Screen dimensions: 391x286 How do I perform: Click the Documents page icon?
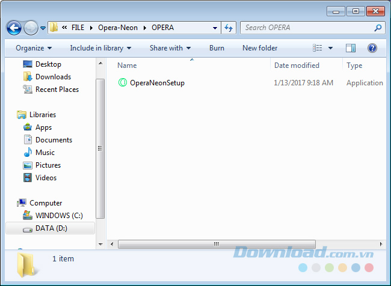[28, 140]
